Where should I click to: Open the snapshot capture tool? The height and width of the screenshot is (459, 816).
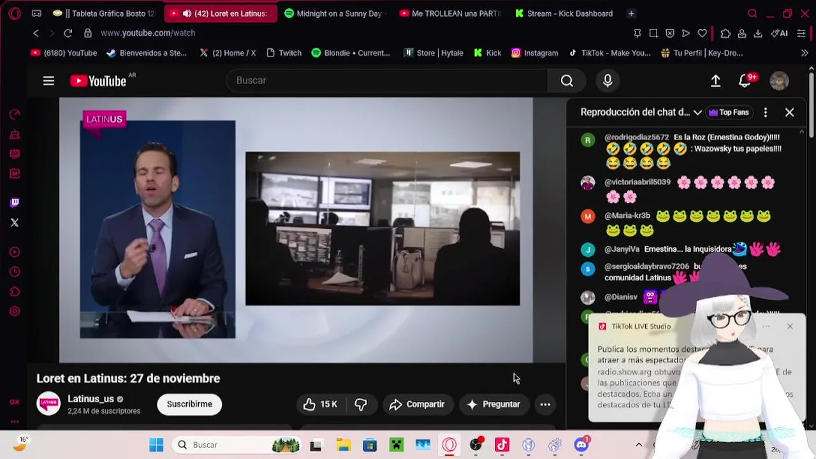[x=653, y=33]
